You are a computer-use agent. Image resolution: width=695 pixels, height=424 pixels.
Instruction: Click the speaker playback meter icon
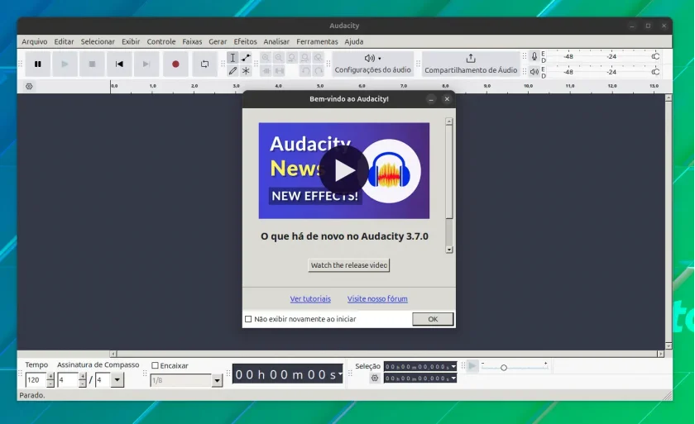pos(534,72)
